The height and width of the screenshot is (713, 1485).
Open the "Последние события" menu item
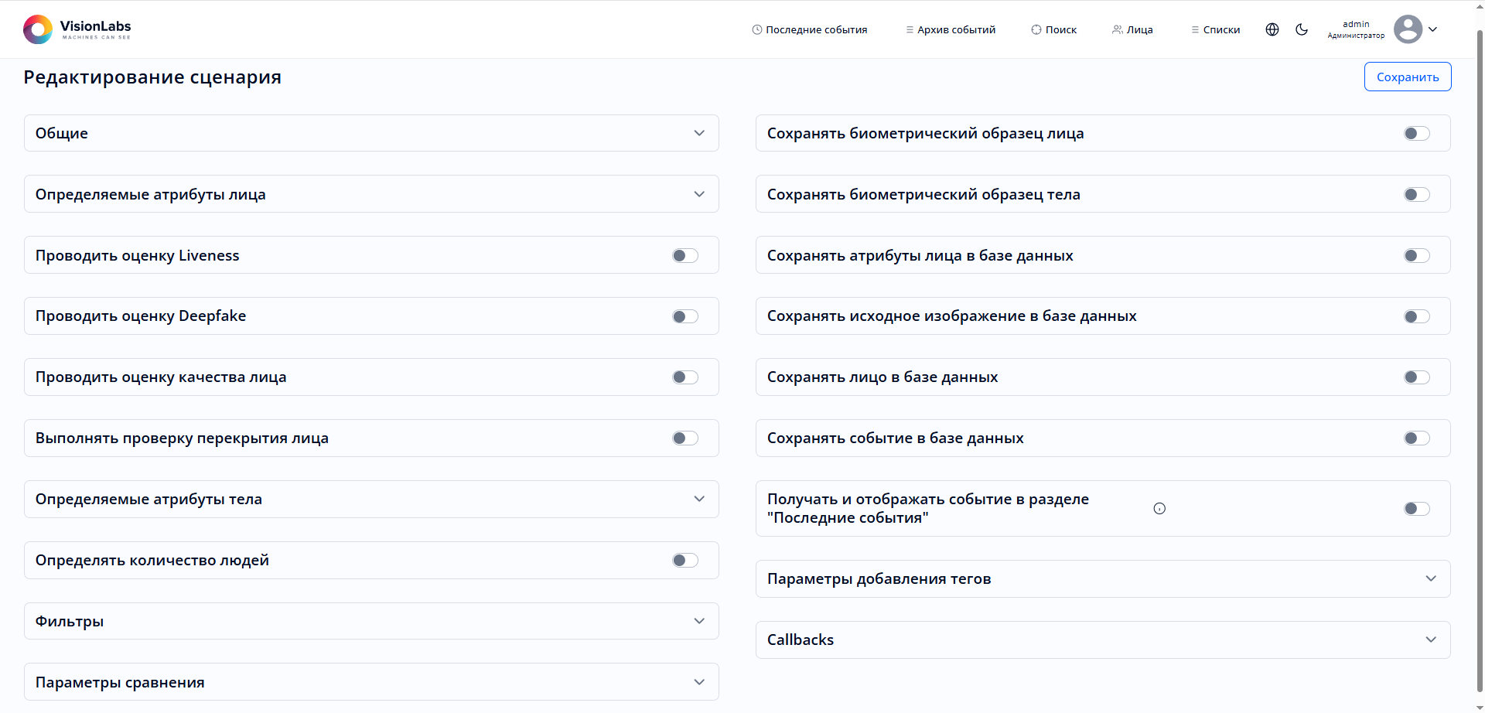coord(810,30)
